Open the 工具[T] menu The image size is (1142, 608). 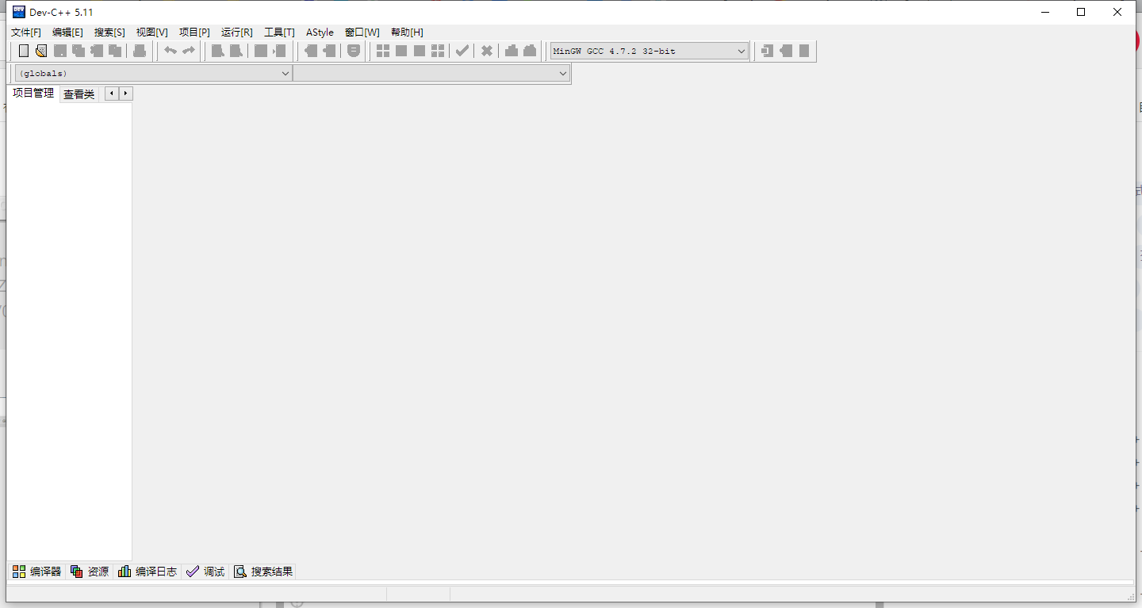click(x=279, y=33)
